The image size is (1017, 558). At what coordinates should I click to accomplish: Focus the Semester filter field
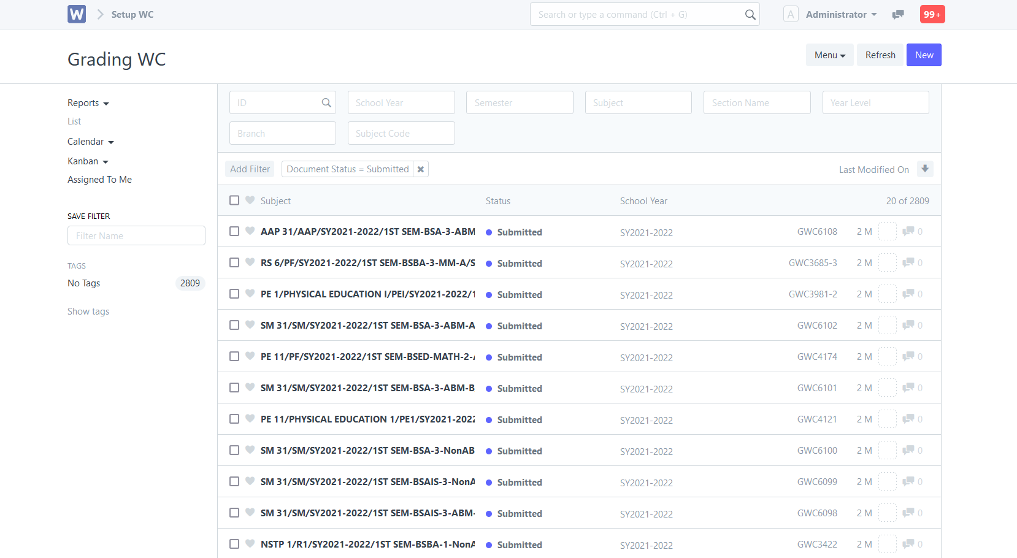[x=520, y=102]
